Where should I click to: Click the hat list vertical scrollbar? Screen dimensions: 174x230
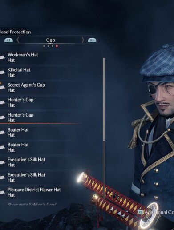tap(104, 129)
